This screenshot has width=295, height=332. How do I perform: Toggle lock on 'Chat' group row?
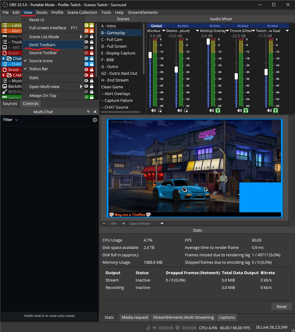pos(92,58)
